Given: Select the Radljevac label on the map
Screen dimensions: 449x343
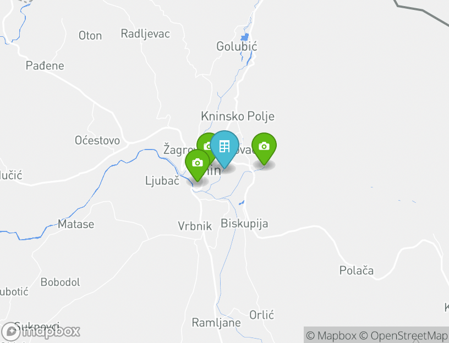Looking at the screenshot, I should click(145, 34).
